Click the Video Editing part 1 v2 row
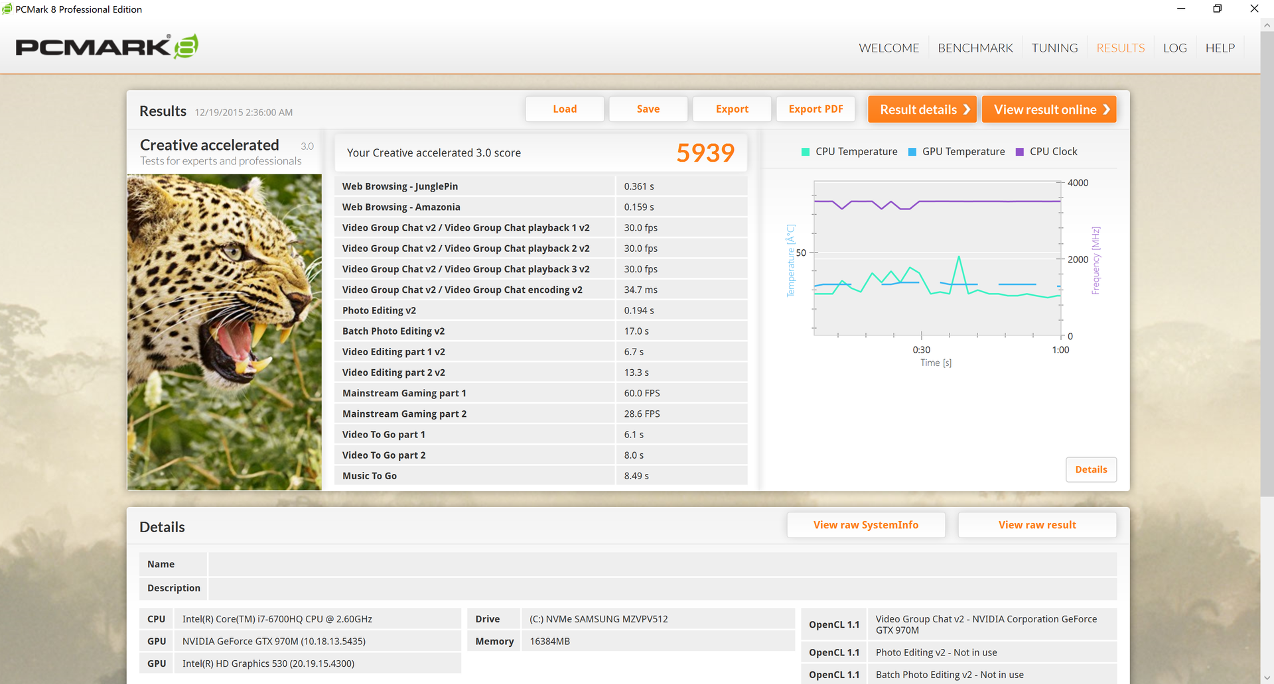The image size is (1274, 684). tap(541, 351)
